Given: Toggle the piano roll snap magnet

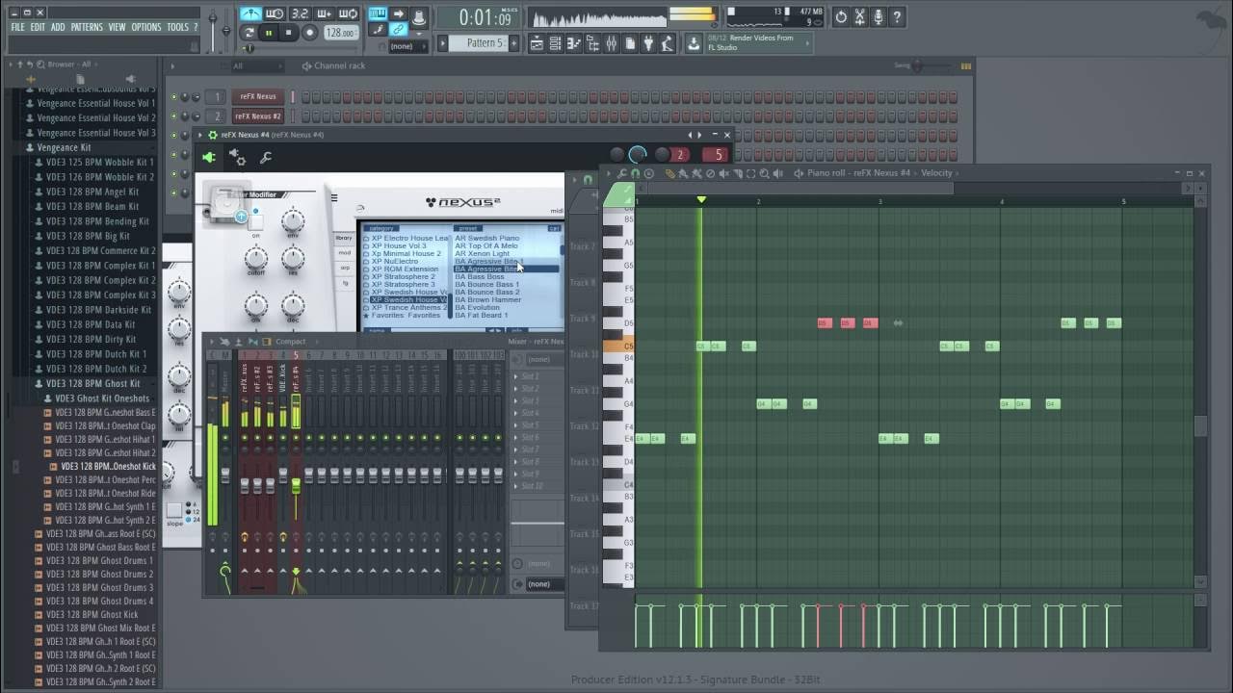Looking at the screenshot, I should (x=635, y=173).
